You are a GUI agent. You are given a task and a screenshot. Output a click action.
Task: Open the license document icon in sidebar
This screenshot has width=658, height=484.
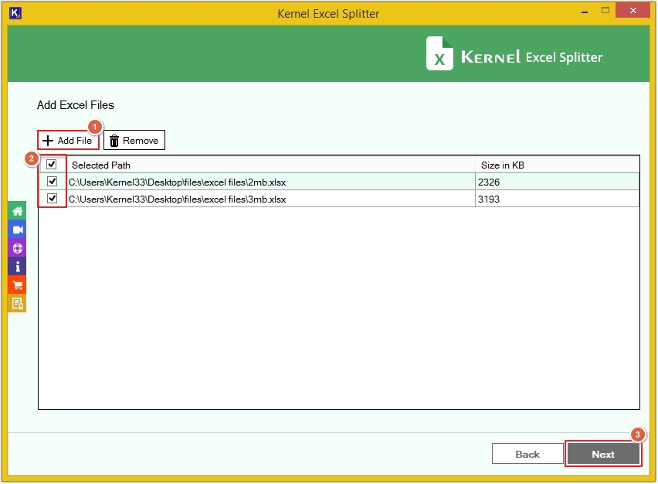point(15,303)
